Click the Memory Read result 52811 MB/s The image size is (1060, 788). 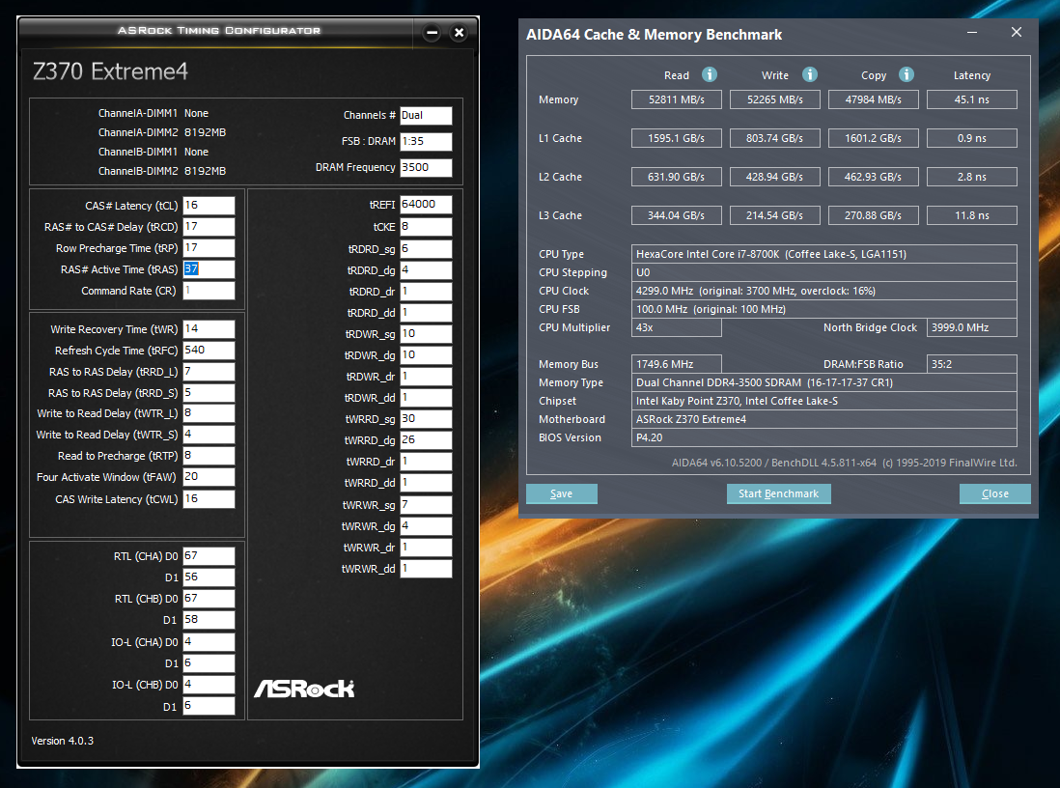tap(676, 99)
